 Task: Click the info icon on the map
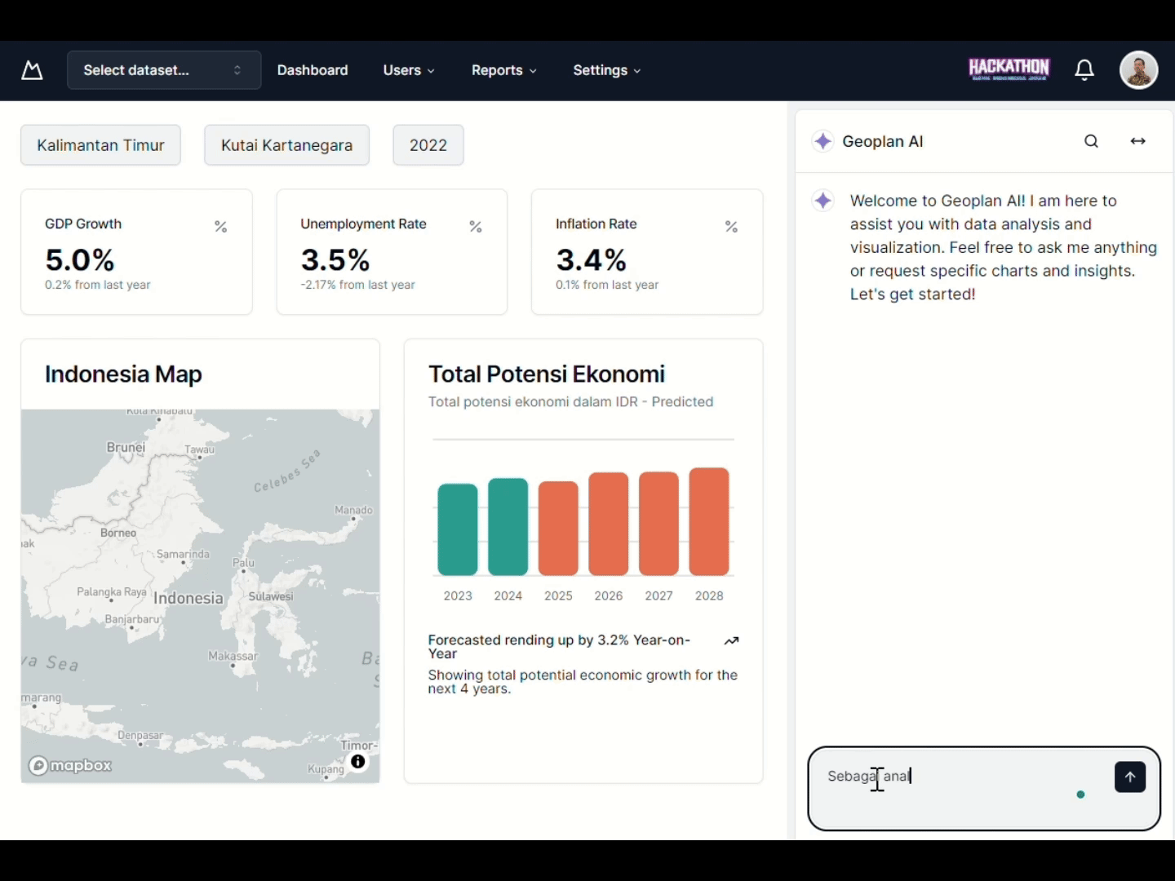click(357, 761)
